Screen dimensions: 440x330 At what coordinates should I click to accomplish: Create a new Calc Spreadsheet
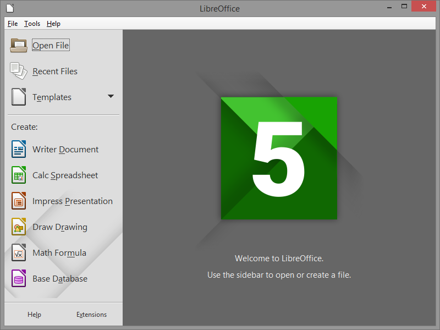point(65,175)
